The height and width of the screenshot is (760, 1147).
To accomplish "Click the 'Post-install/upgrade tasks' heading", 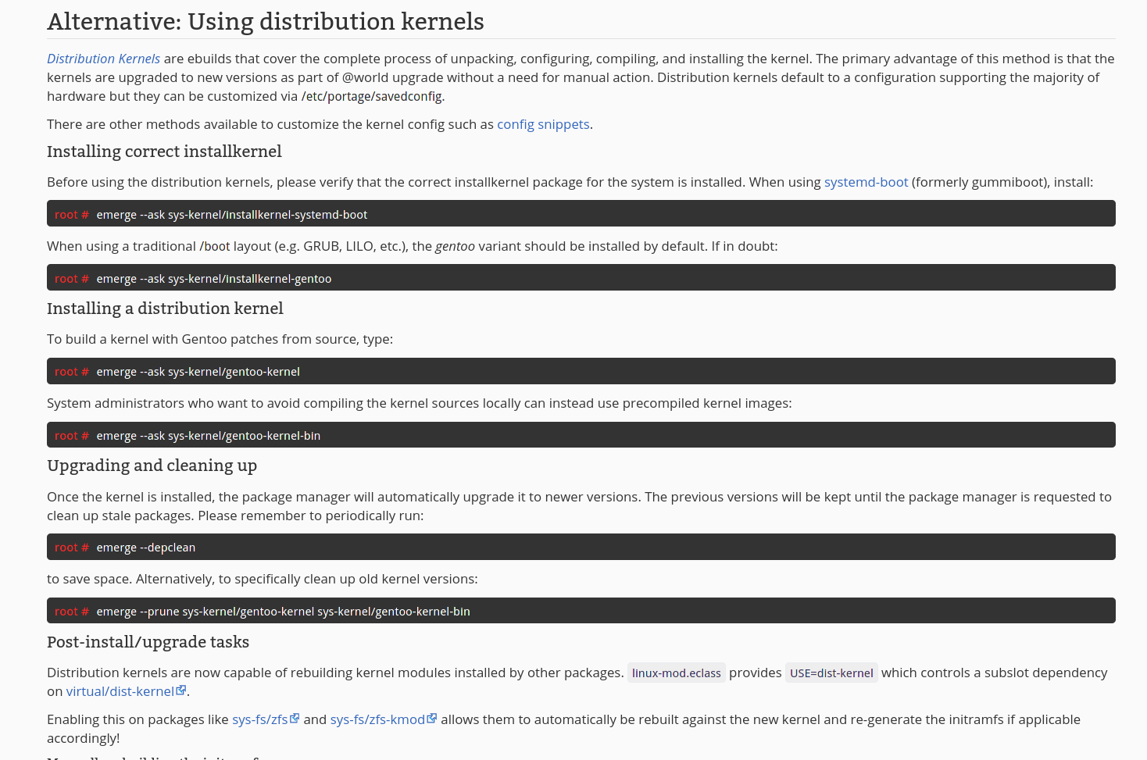I will [x=148, y=642].
